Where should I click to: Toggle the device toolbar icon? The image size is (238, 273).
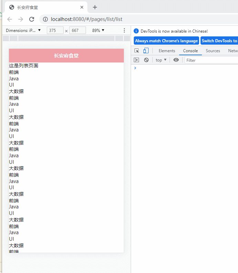[x=146, y=51]
